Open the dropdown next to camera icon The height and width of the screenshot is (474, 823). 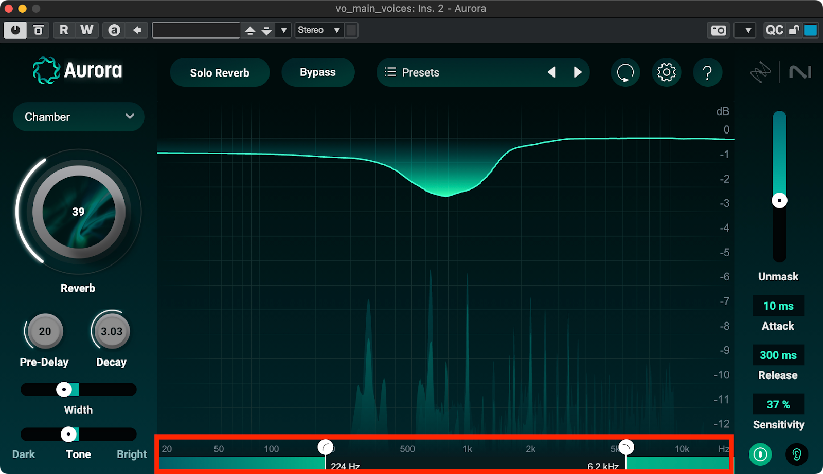click(744, 30)
